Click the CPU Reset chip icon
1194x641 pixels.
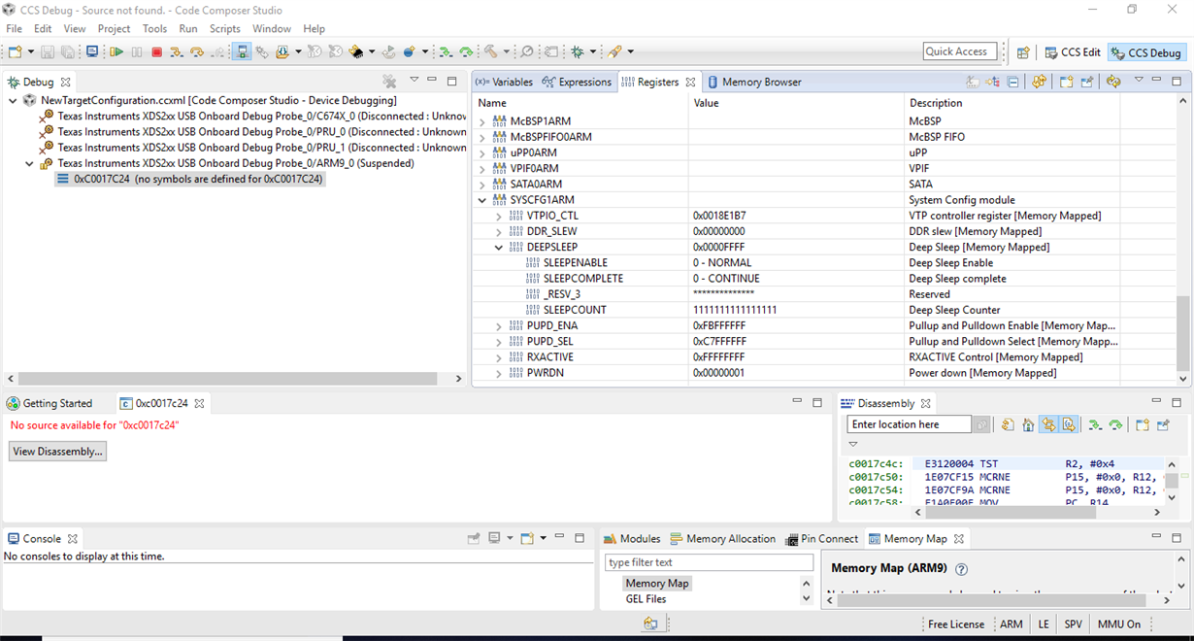(356, 51)
